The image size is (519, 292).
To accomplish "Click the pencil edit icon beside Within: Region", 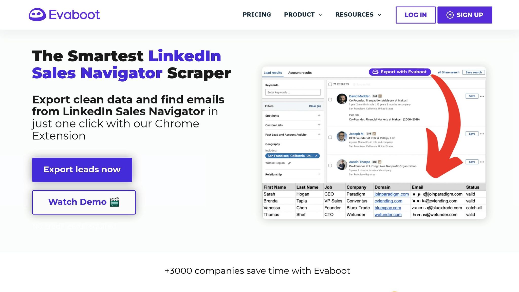I will (289, 163).
